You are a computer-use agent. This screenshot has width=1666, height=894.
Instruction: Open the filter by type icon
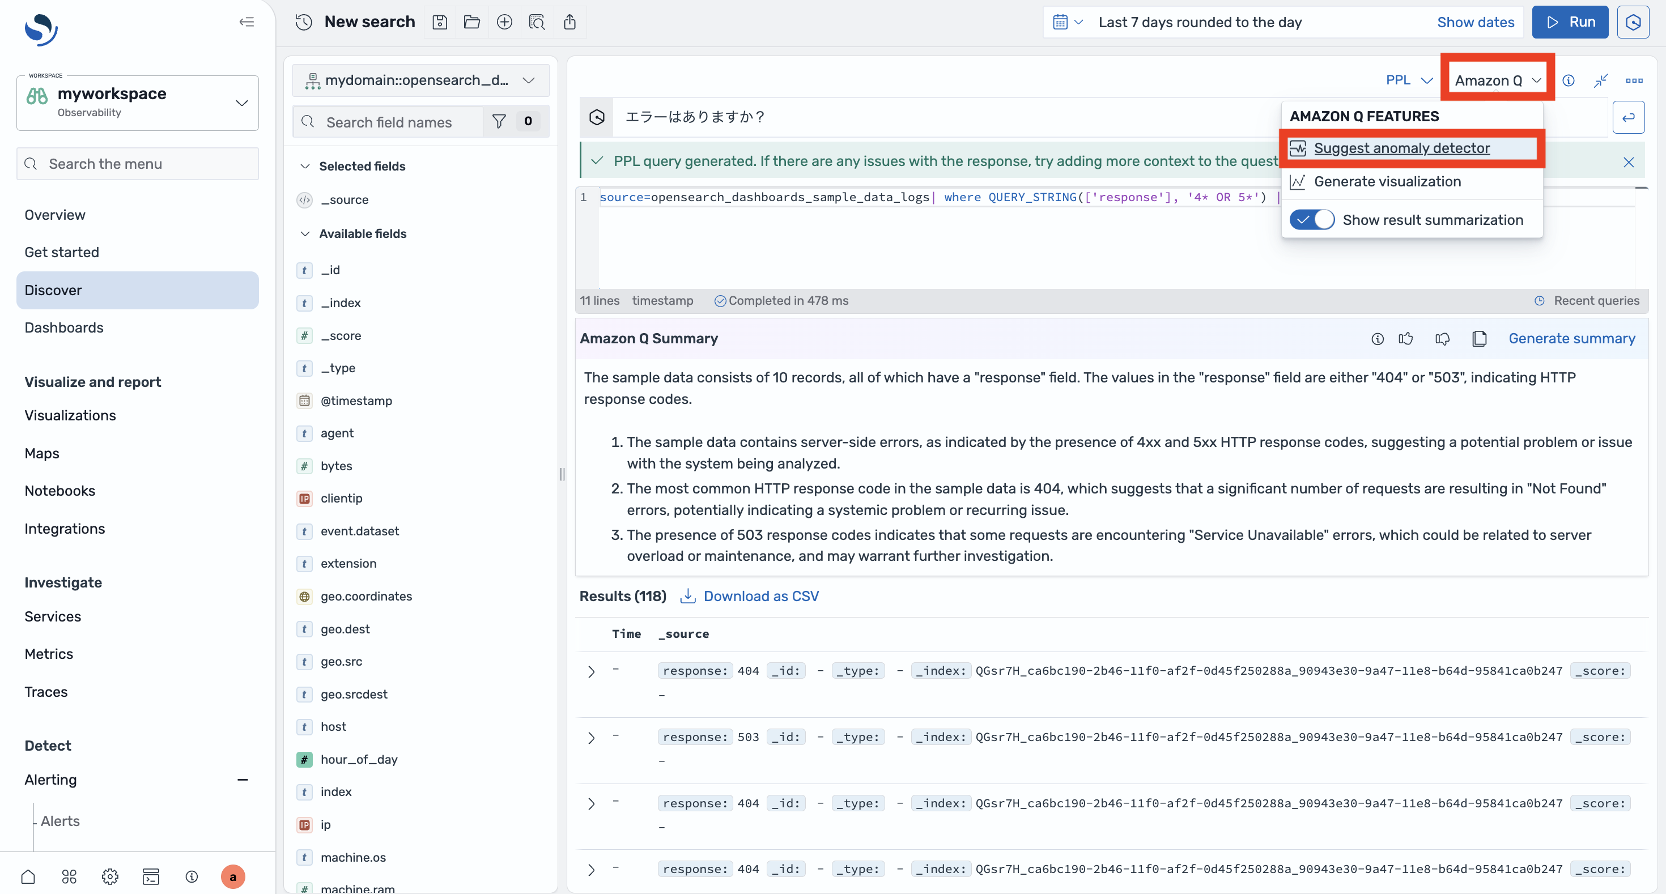click(499, 122)
